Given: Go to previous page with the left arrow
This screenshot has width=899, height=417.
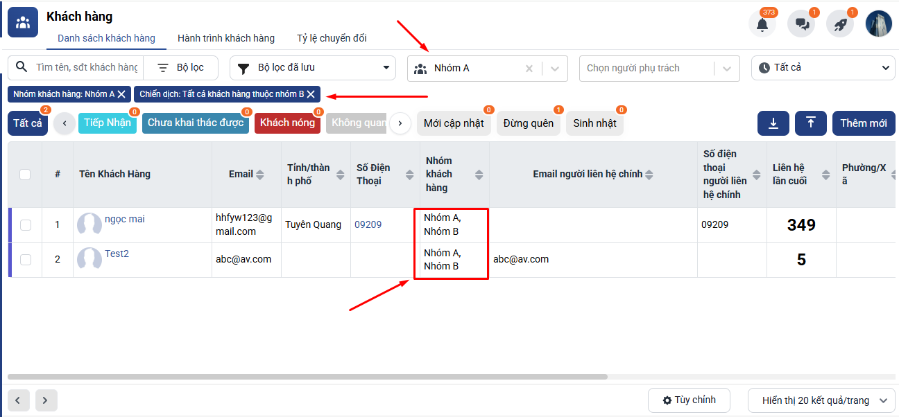Looking at the screenshot, I should click(19, 400).
